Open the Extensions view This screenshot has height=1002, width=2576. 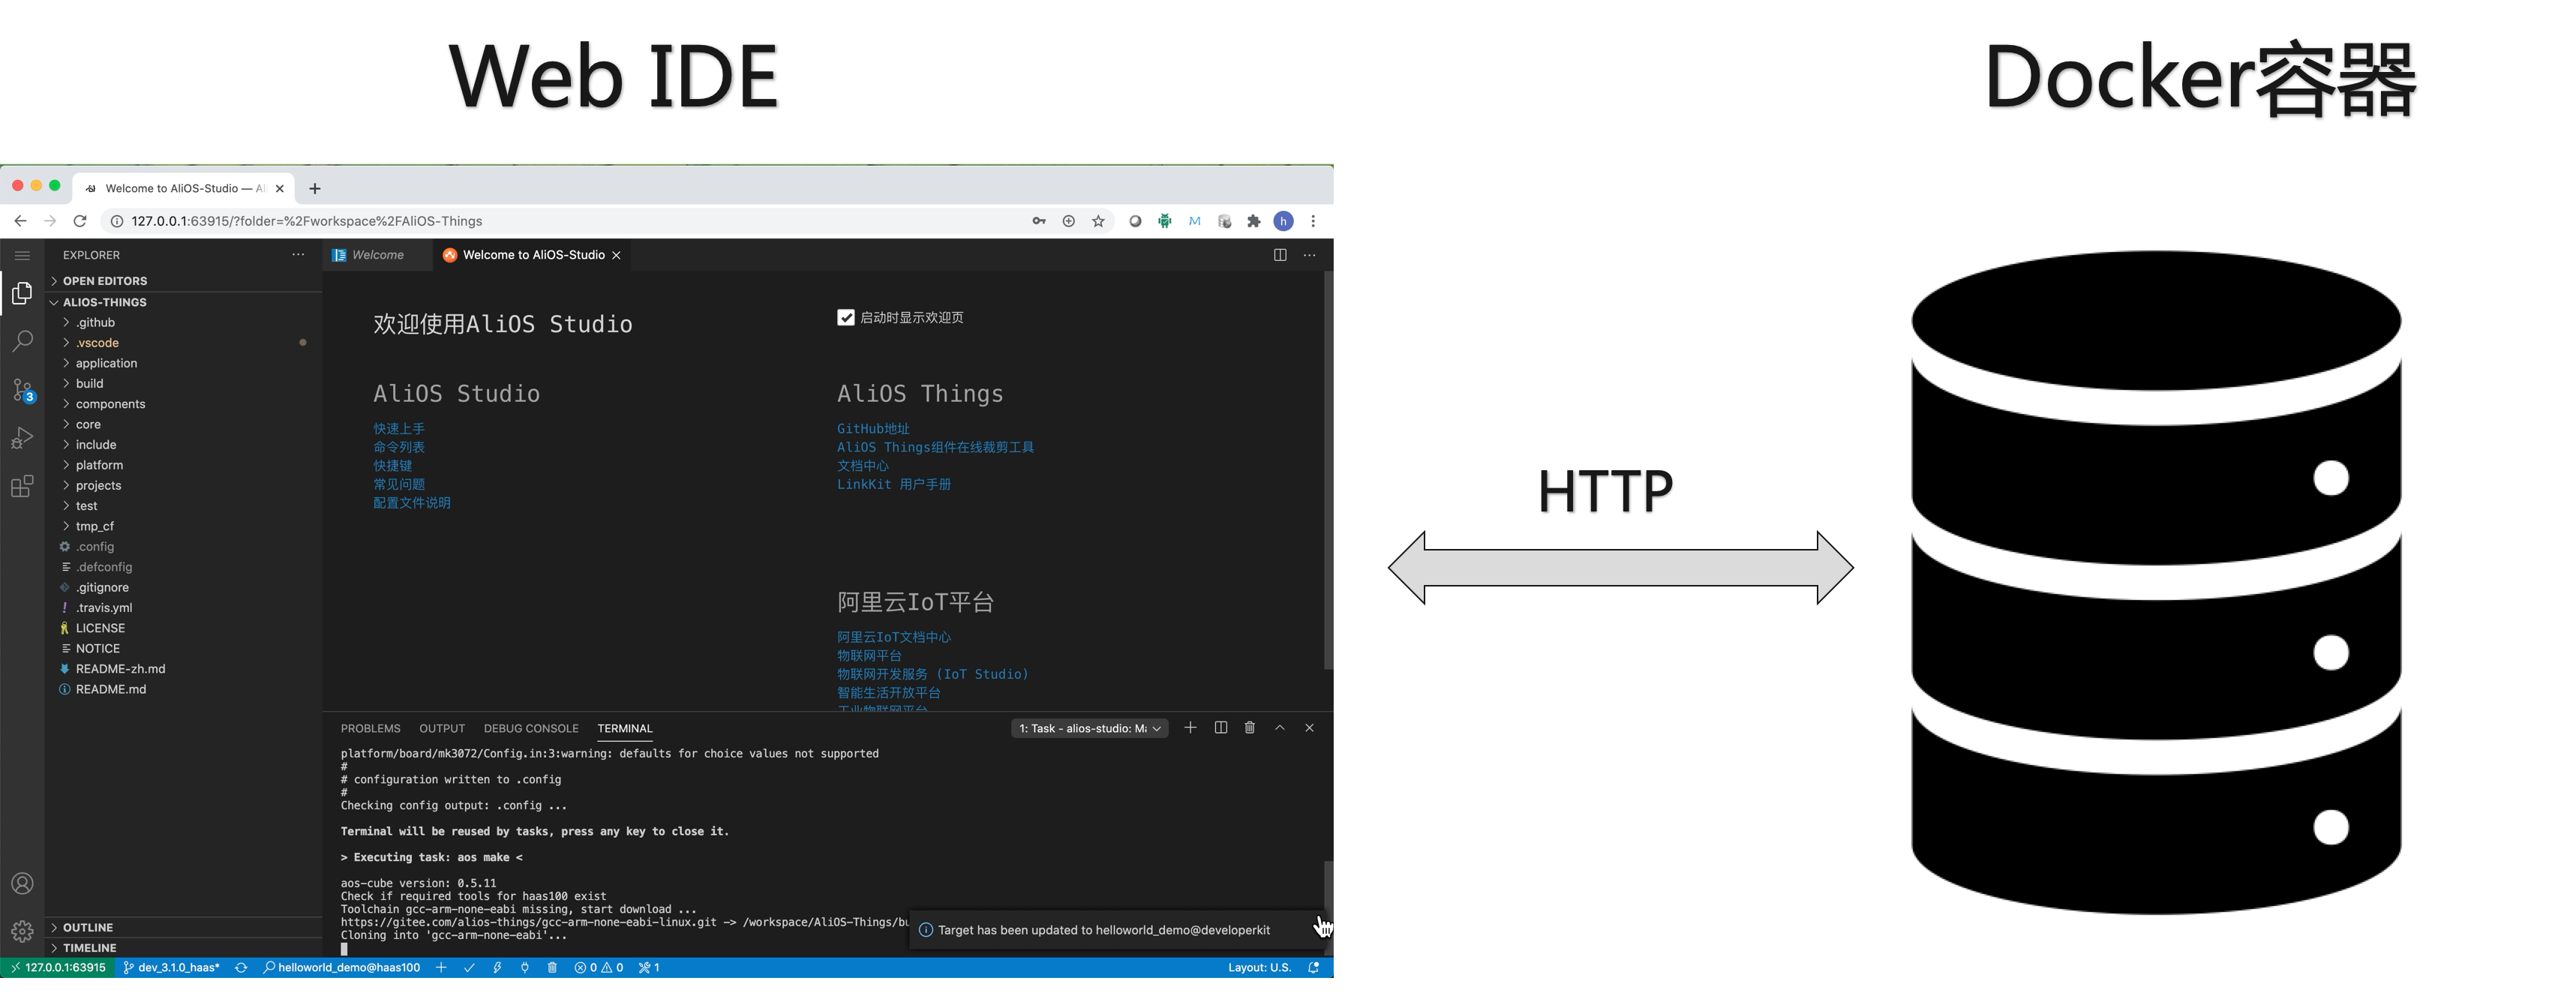(x=22, y=487)
